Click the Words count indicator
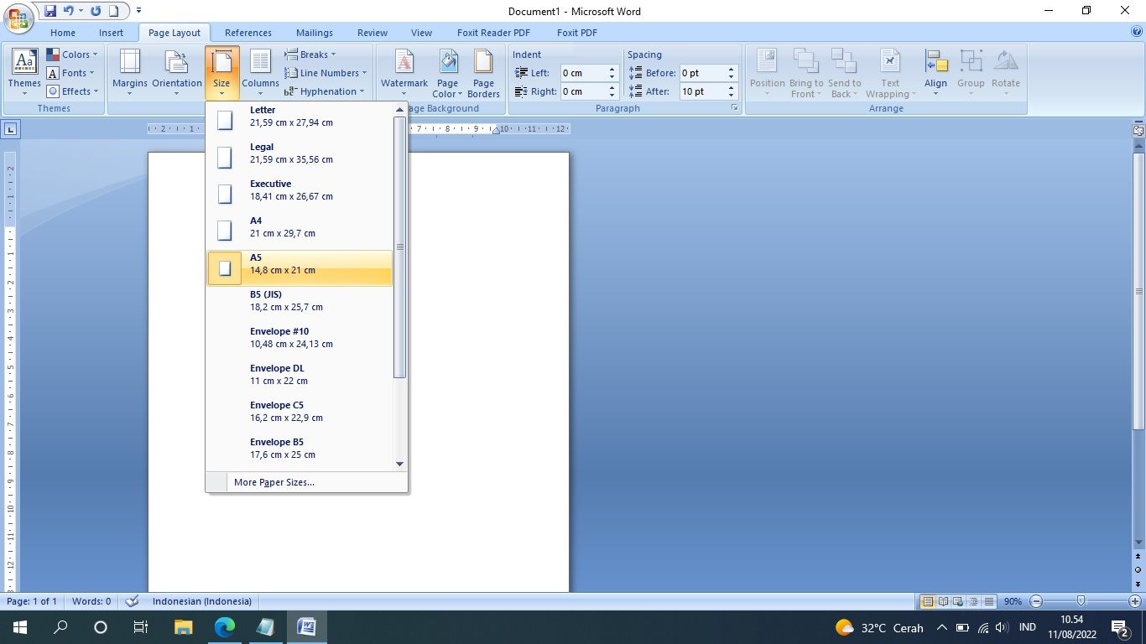This screenshot has width=1146, height=644. (91, 601)
